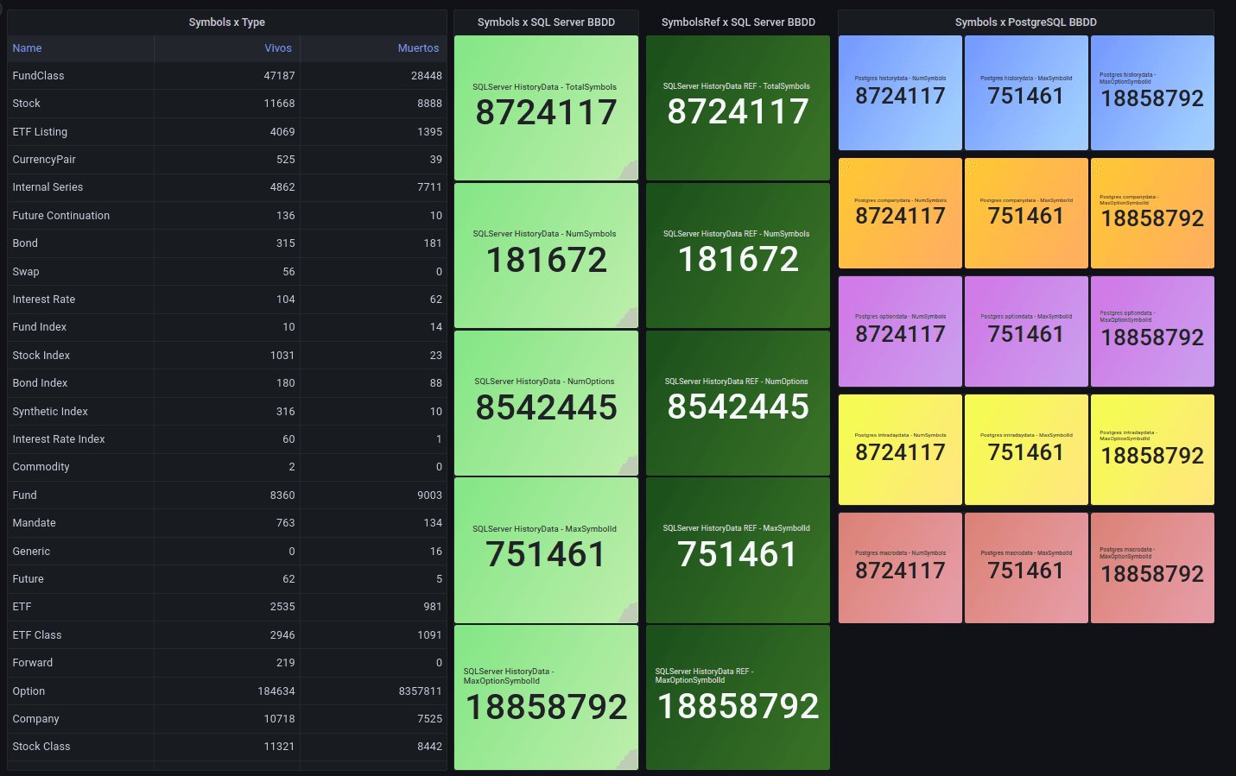Click Postgres macrodata MaxOptionSymbolId red stat
The height and width of the screenshot is (776, 1236).
(x=1152, y=568)
